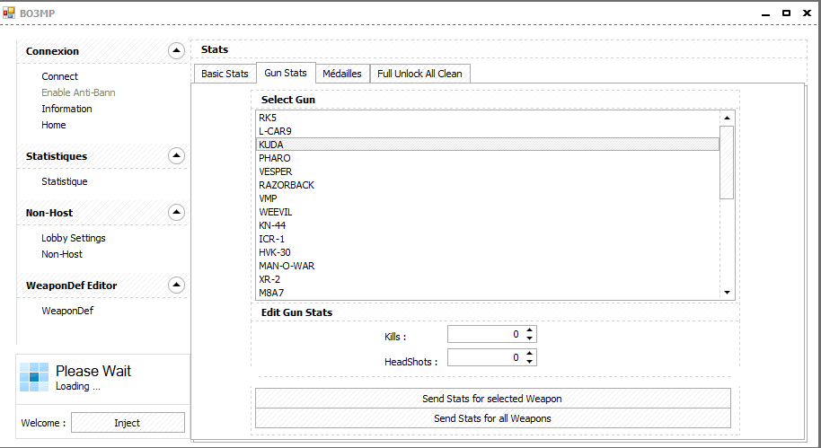Open Lobby Settings

74,238
